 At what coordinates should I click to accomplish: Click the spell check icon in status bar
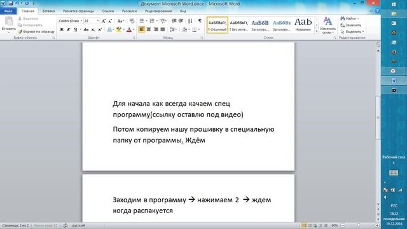coord(65,225)
